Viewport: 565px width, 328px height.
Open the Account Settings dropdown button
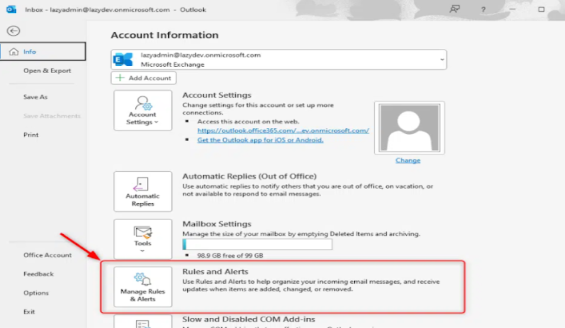coord(143,110)
